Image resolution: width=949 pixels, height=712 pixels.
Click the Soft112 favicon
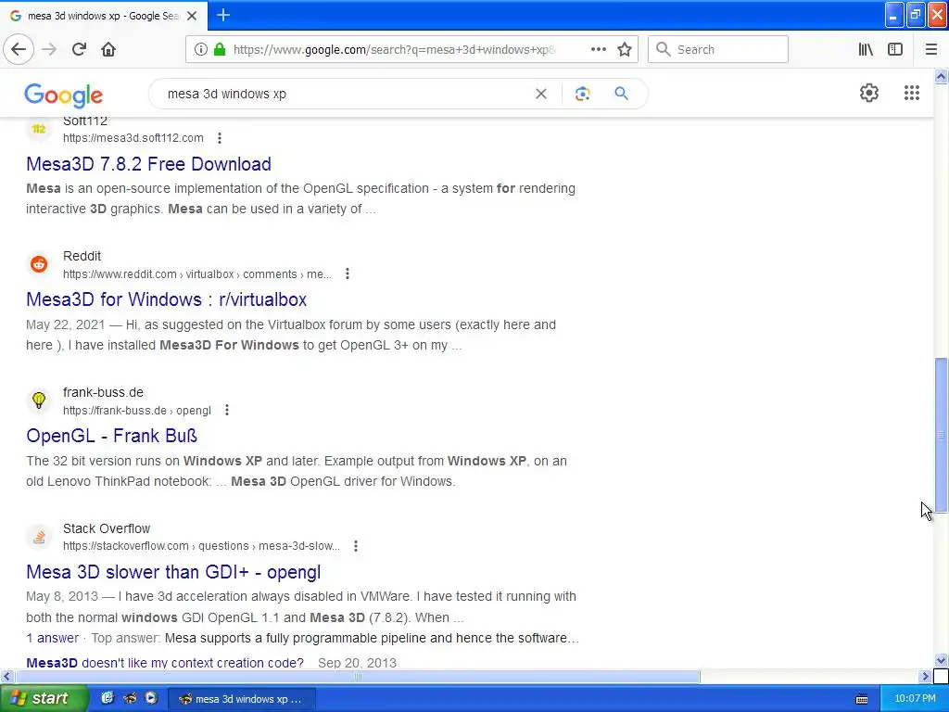[39, 128]
